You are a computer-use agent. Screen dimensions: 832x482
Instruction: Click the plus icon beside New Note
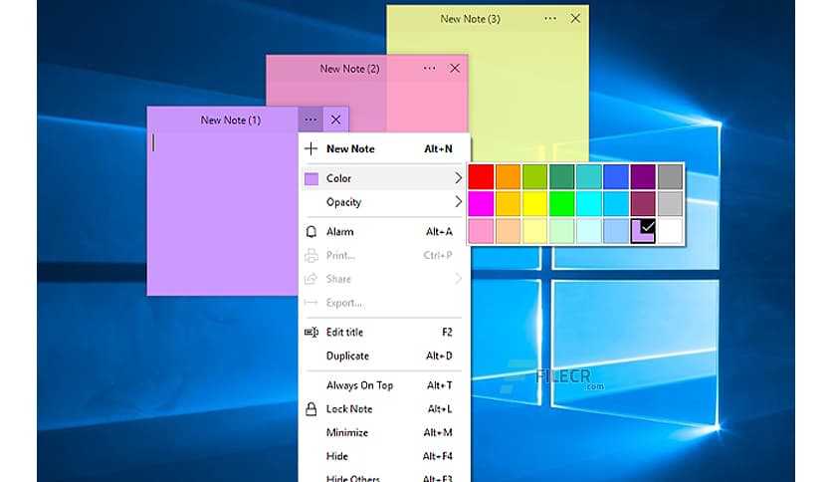point(311,148)
